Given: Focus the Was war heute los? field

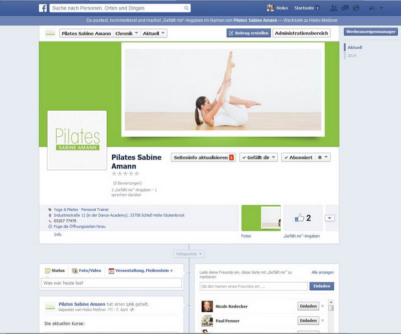Looking at the screenshot, I should [111, 283].
